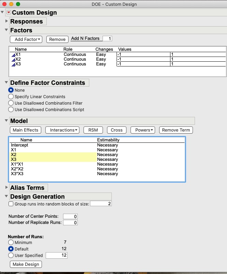Open the Custom Design red triangle menu

tap(8, 12)
